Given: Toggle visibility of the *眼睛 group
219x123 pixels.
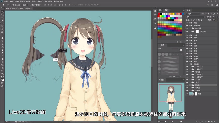Looking at the screenshot, I should pyautogui.click(x=187, y=38).
